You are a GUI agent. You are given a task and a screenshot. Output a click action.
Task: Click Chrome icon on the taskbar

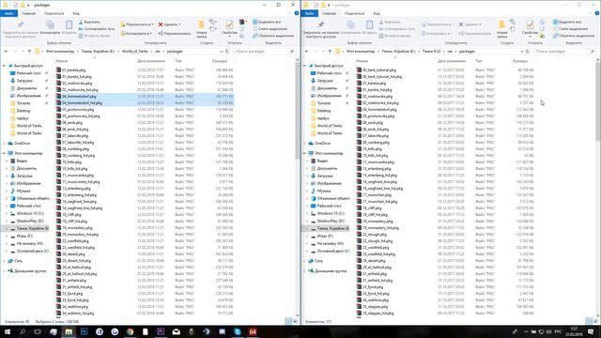130,331
